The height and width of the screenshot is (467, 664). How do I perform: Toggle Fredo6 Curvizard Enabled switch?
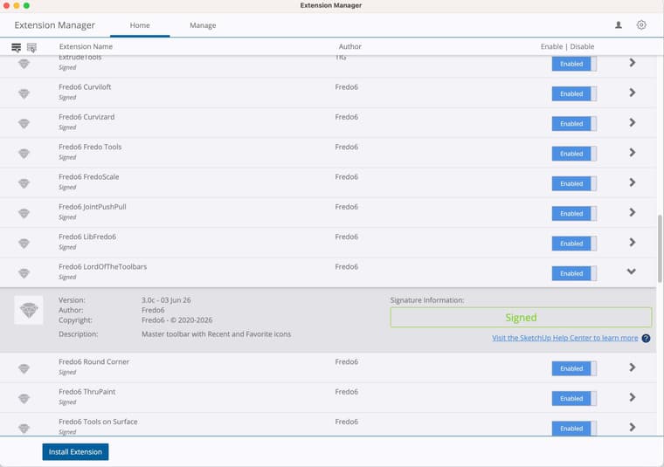point(574,124)
